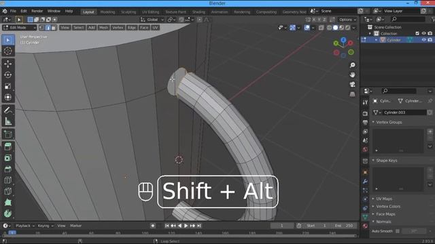Open the Vertex menu in viewport header
This screenshot has width=435, height=244.
tap(118, 28)
